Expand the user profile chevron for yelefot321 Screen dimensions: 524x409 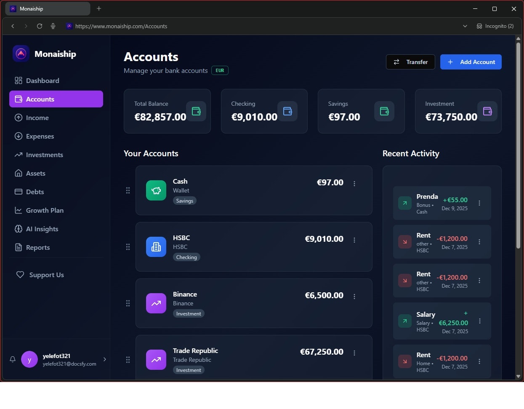point(105,359)
